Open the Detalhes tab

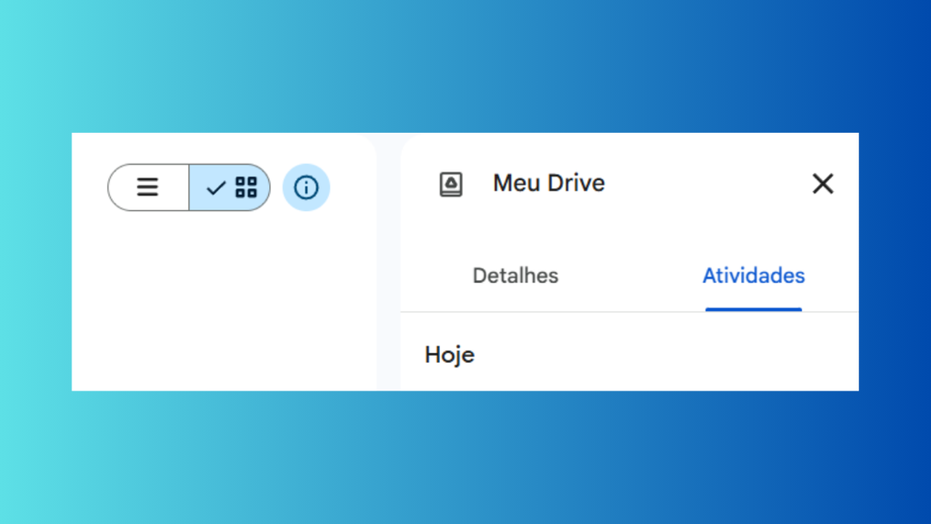point(516,275)
